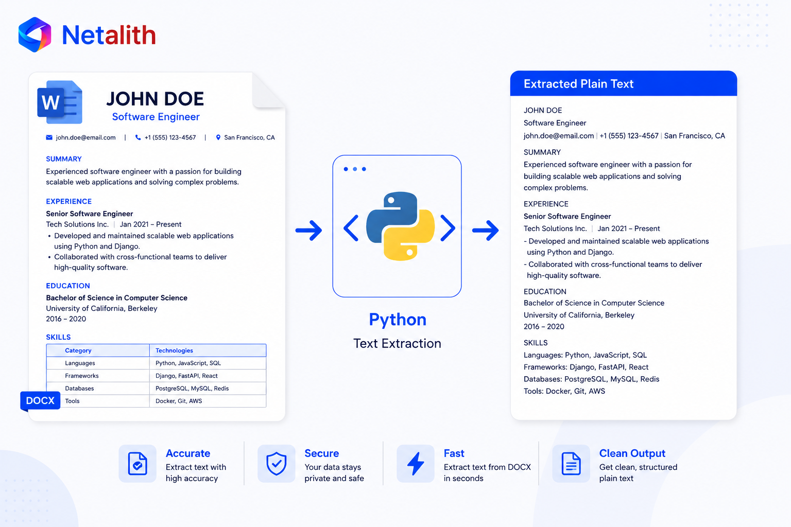The height and width of the screenshot is (527, 791).
Task: Click the Languages cell in skills table
Action: tap(98, 363)
